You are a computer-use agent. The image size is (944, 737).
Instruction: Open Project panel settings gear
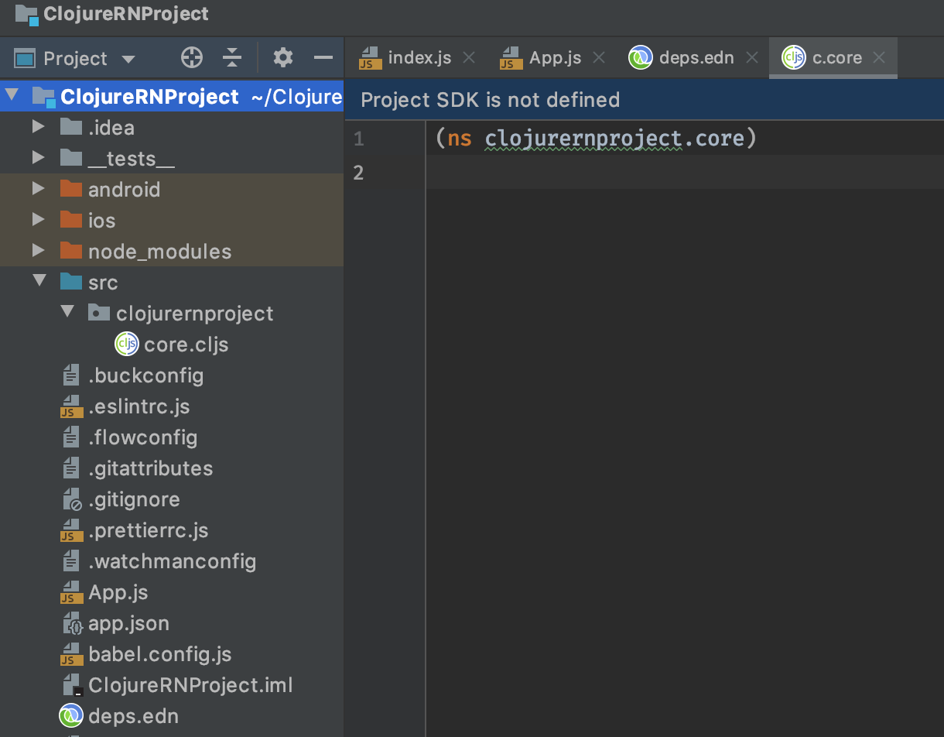(283, 57)
